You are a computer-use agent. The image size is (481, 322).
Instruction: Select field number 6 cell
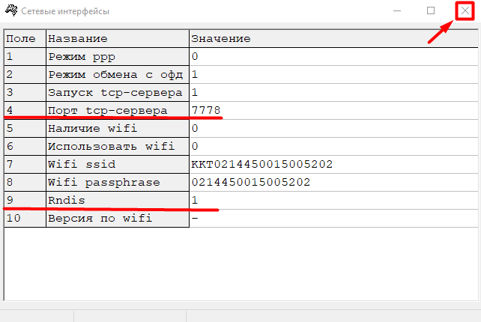(x=25, y=146)
